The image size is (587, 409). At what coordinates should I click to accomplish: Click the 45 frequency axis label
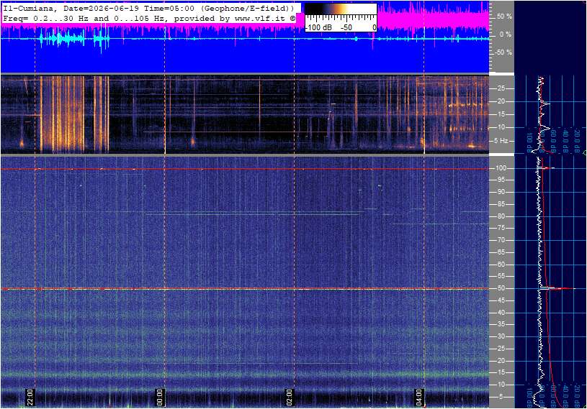[x=501, y=300]
